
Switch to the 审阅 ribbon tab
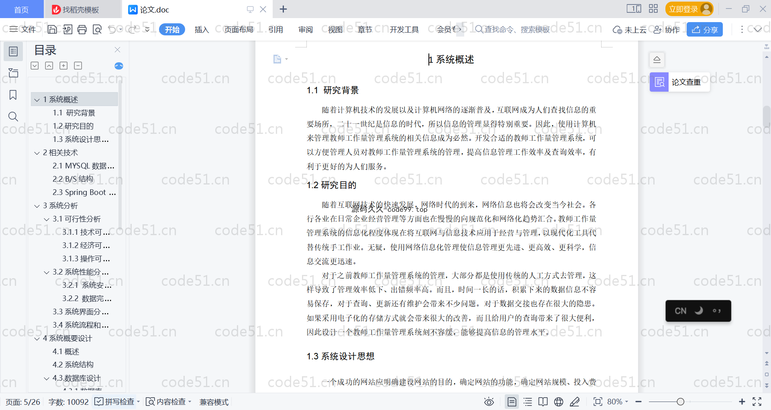tap(306, 29)
